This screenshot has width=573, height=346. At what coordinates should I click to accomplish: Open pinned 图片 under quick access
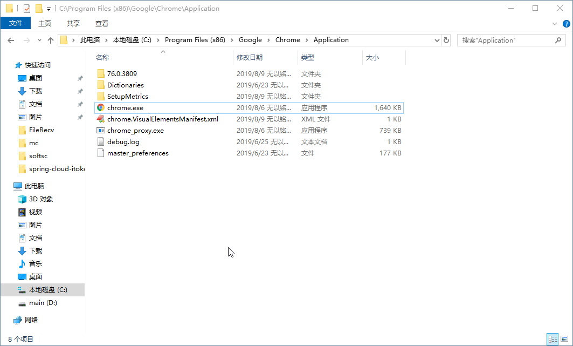(30, 117)
